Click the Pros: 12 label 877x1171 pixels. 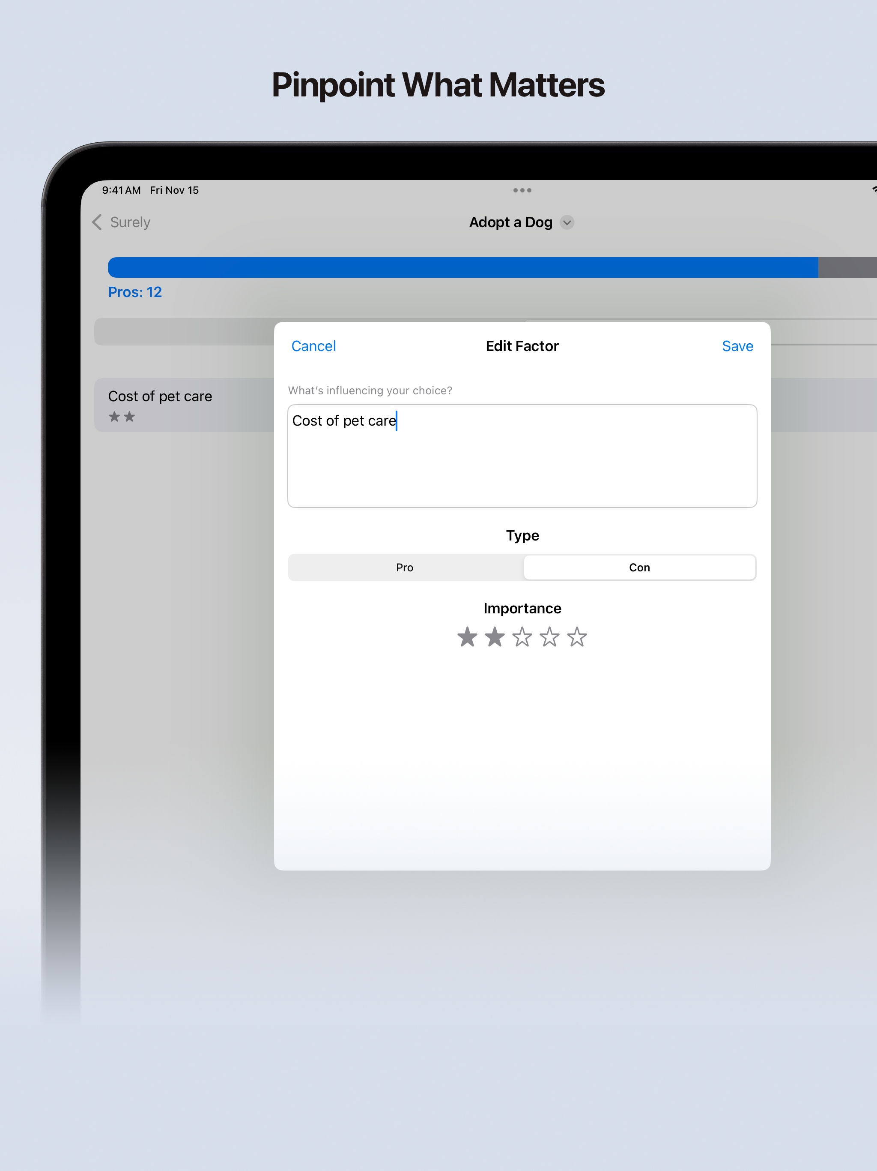(x=135, y=292)
